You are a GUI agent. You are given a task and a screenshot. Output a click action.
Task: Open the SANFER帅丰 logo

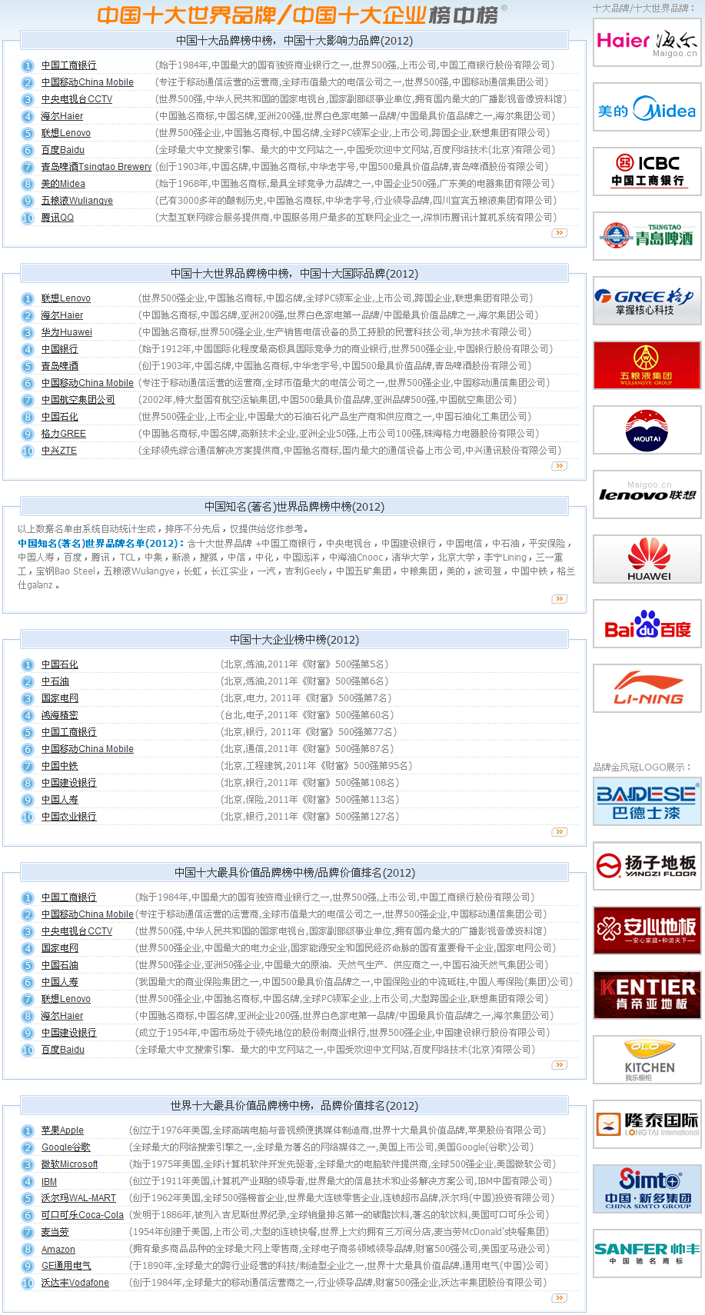[x=647, y=1253]
